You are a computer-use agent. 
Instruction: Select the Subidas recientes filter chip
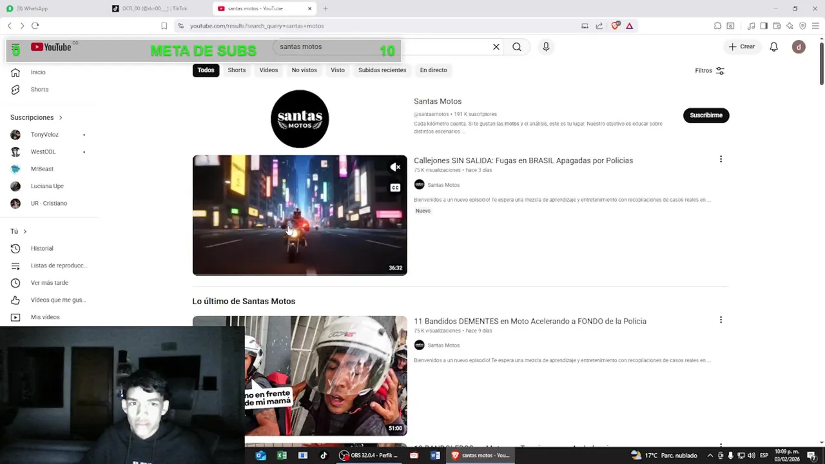click(x=382, y=70)
